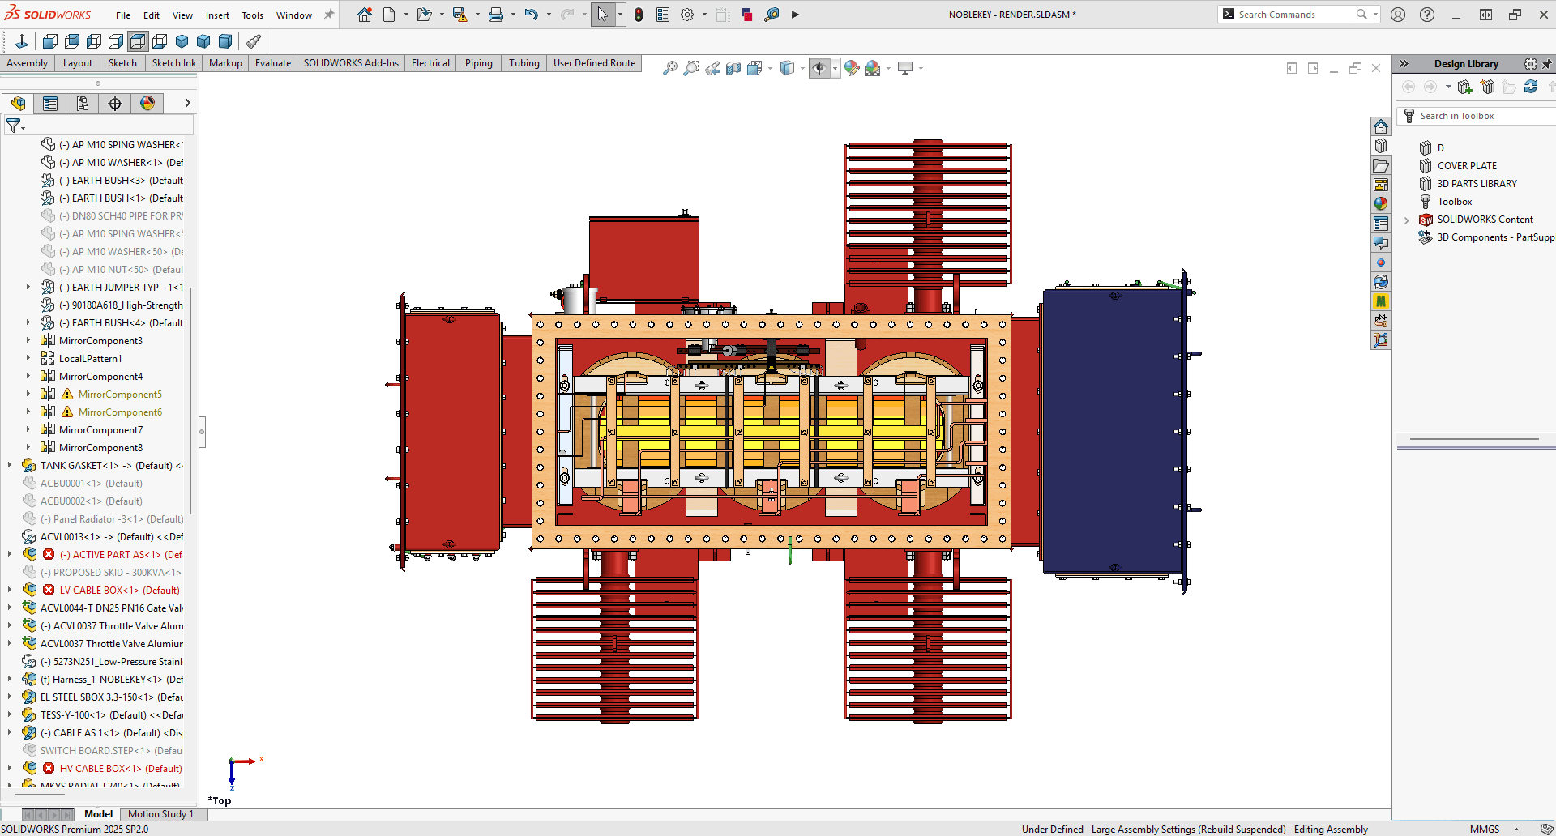
Task: Toggle the selection filter funnel above the tree
Action: pyautogui.click(x=15, y=126)
